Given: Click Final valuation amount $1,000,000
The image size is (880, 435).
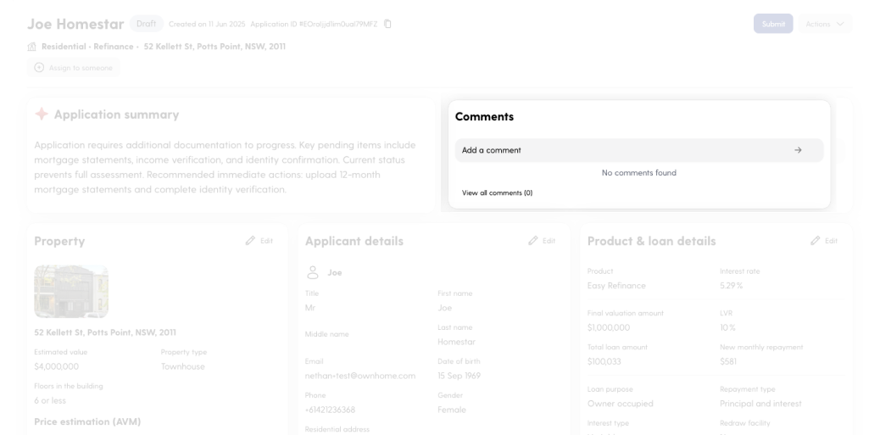Looking at the screenshot, I should click(x=609, y=328).
